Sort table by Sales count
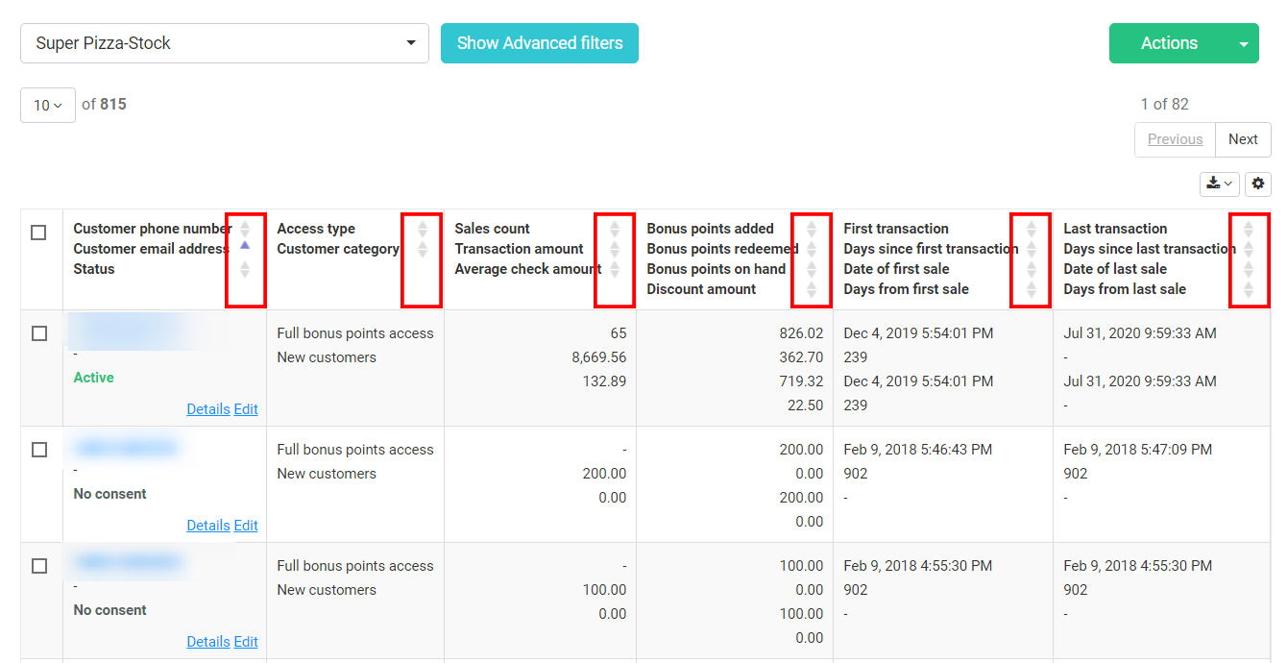This screenshot has height=663, width=1287. click(615, 229)
